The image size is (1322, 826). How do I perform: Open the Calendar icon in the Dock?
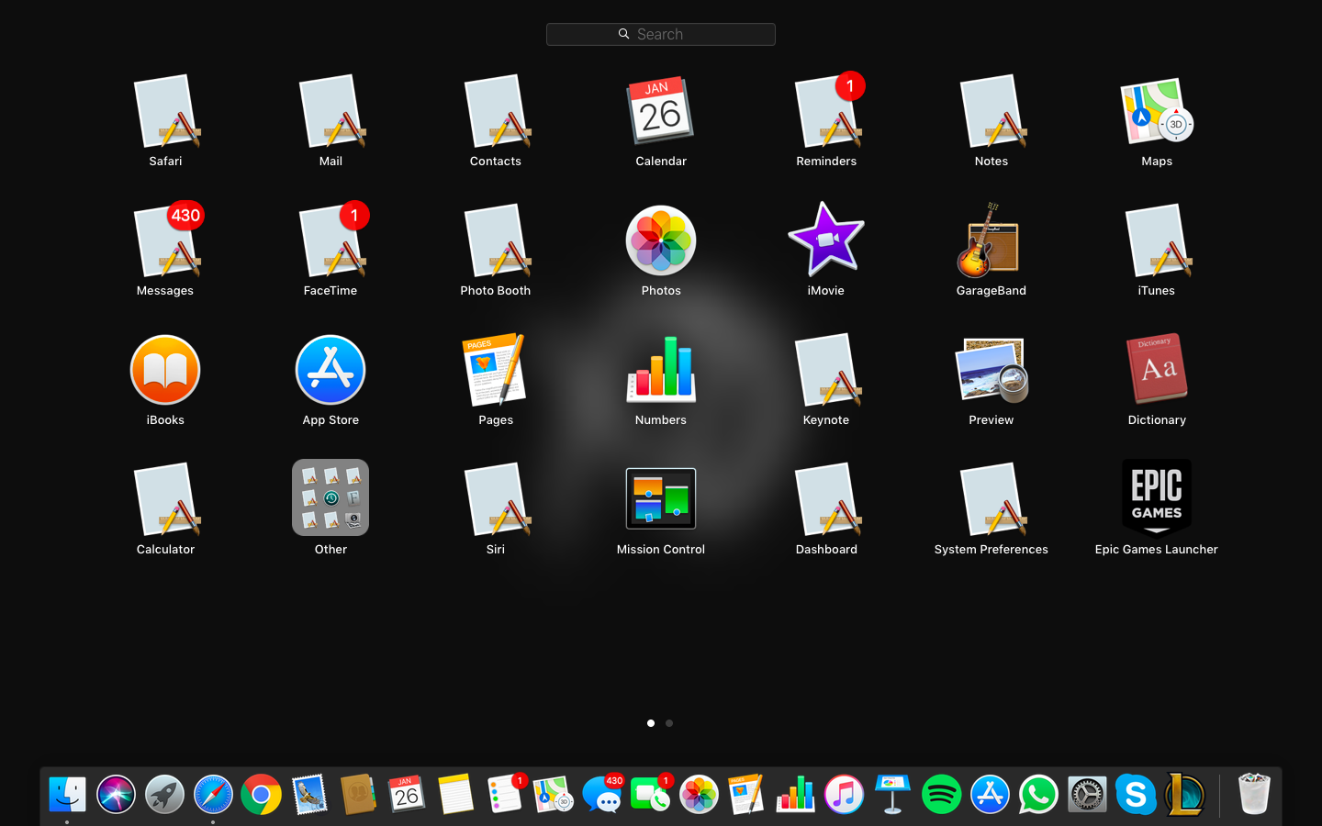(407, 795)
